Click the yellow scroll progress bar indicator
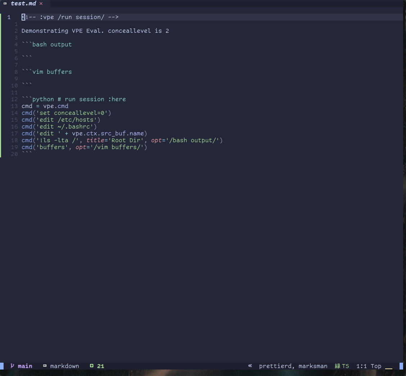This screenshot has height=376, width=406. 389,368
